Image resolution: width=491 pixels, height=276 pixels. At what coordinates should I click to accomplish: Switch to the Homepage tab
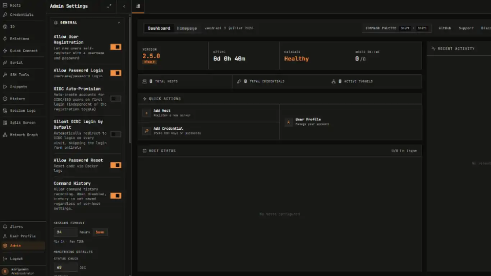pos(187,28)
